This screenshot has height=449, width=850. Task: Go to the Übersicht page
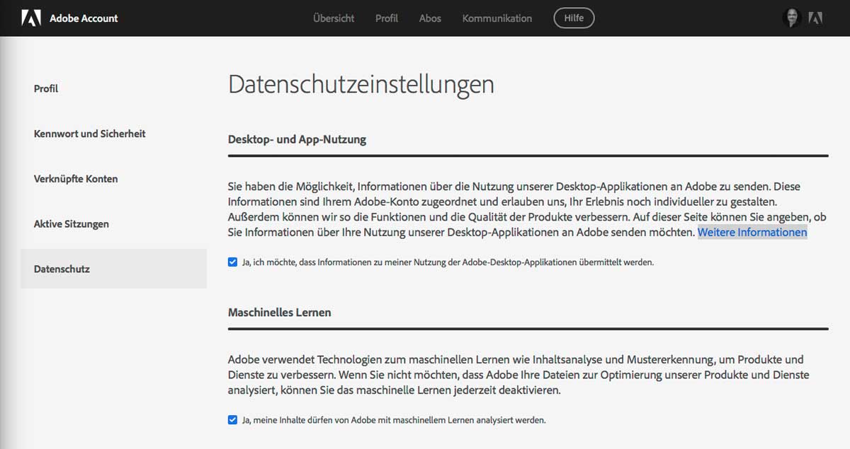(334, 18)
